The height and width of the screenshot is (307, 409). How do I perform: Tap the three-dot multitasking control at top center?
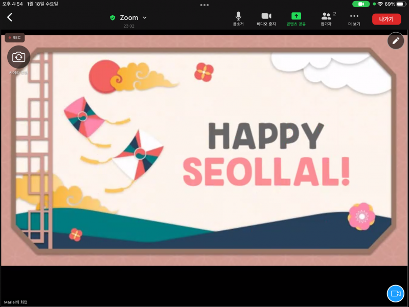[204, 5]
